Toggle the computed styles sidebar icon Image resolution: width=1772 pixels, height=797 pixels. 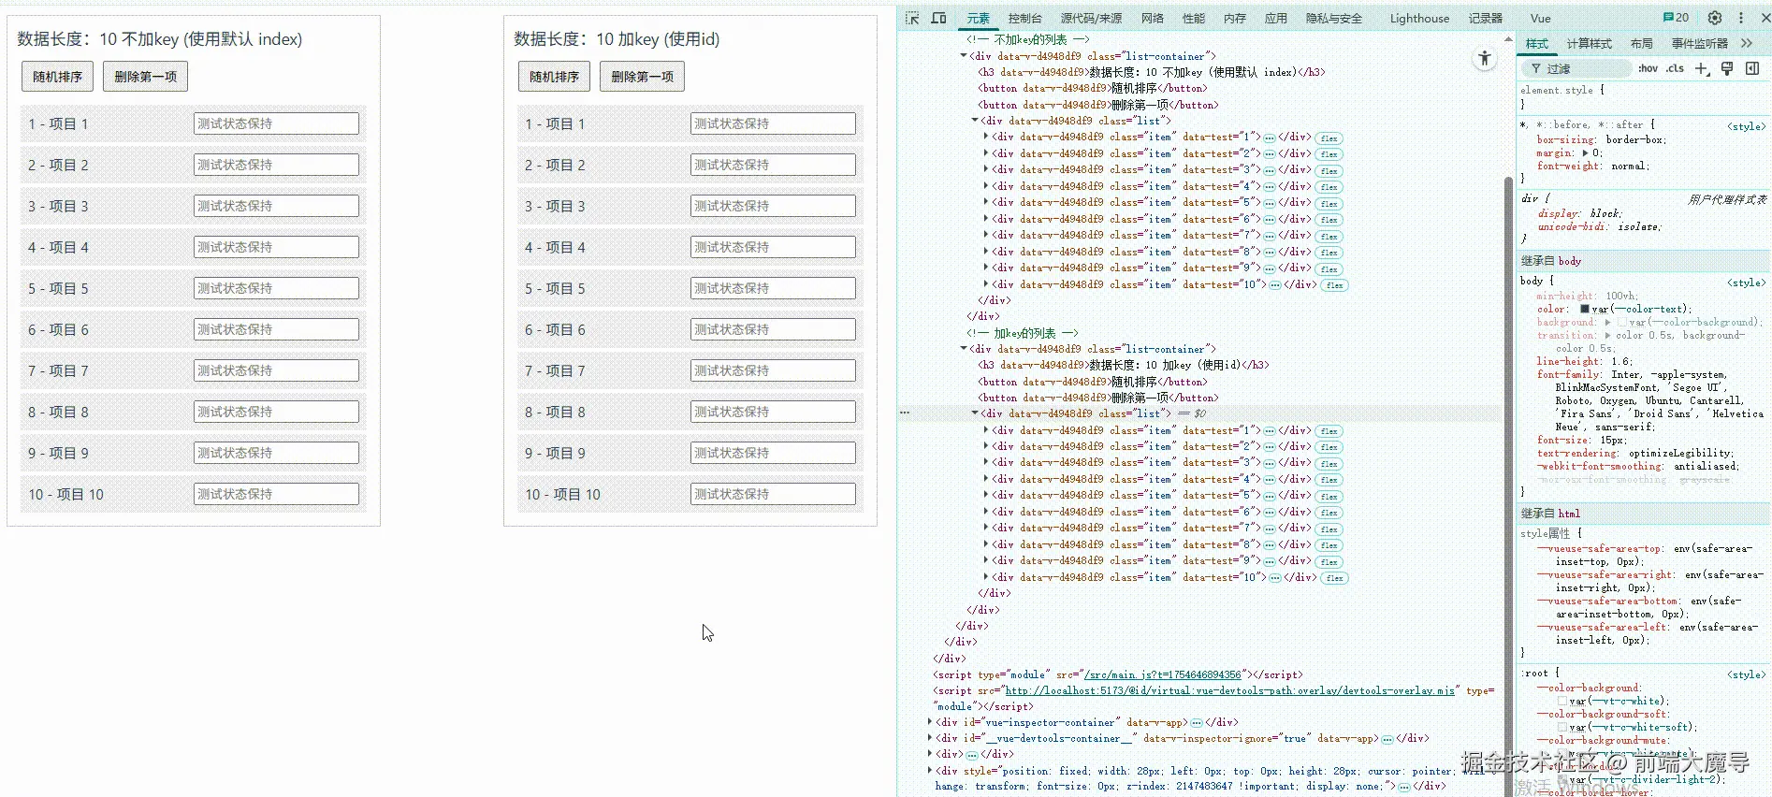[x=1752, y=68]
